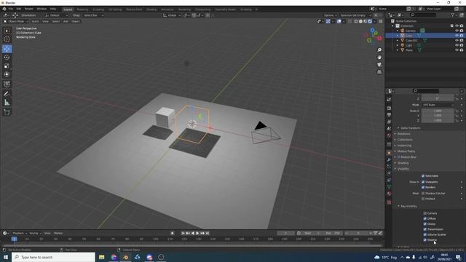Click the Windows taskbar search box
Image resolution: width=466 pixels, height=262 pixels.
53,257
